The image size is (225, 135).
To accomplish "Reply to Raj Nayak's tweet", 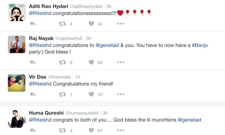I will tap(33, 62).
